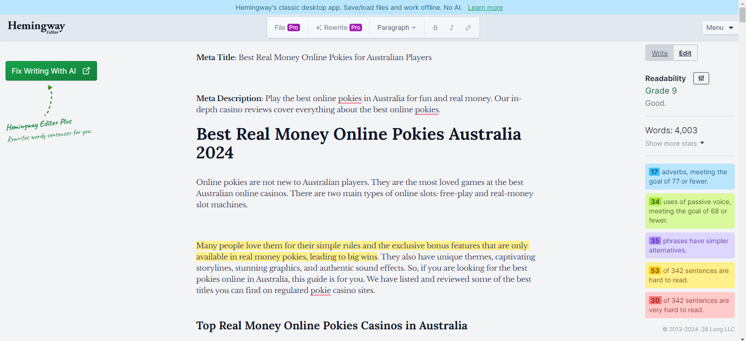Click the Fix Writing With AI button

(x=44, y=71)
